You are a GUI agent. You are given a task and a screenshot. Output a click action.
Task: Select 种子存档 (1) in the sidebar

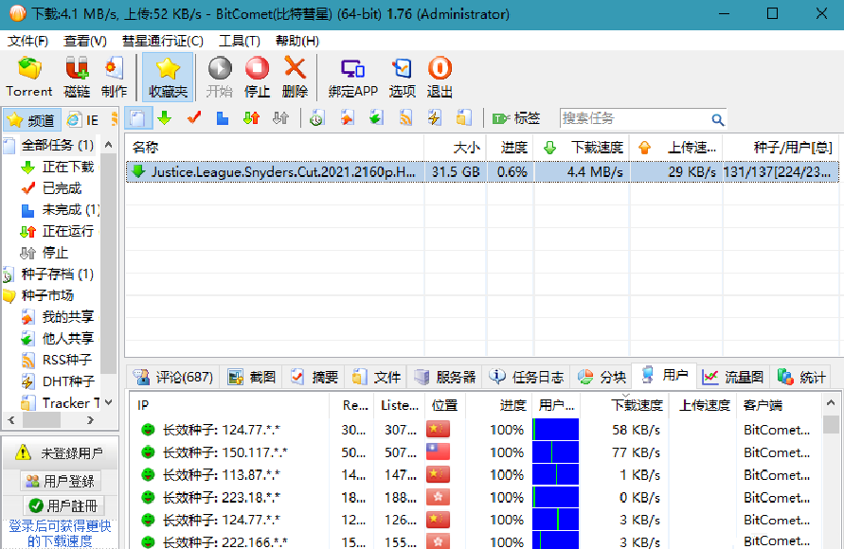(x=57, y=274)
